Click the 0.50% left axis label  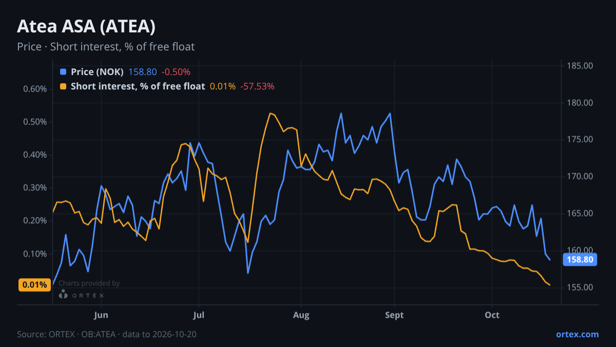click(x=35, y=122)
